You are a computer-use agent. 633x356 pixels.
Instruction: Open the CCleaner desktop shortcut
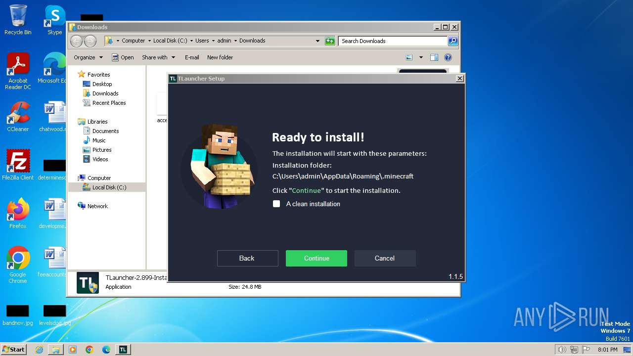[x=18, y=117]
